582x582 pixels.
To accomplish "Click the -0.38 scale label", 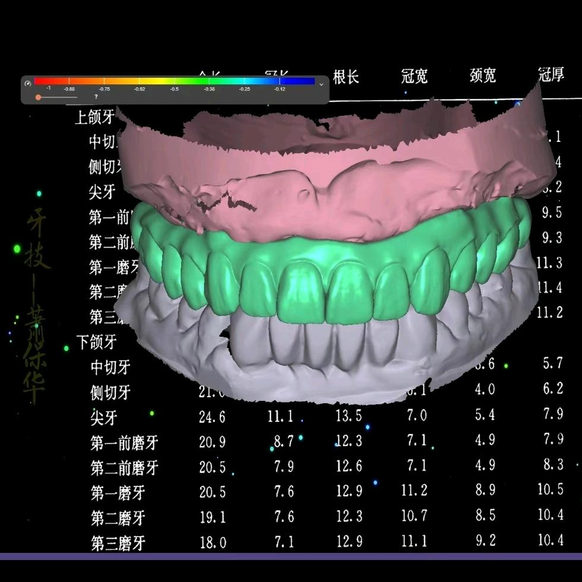I will point(209,89).
